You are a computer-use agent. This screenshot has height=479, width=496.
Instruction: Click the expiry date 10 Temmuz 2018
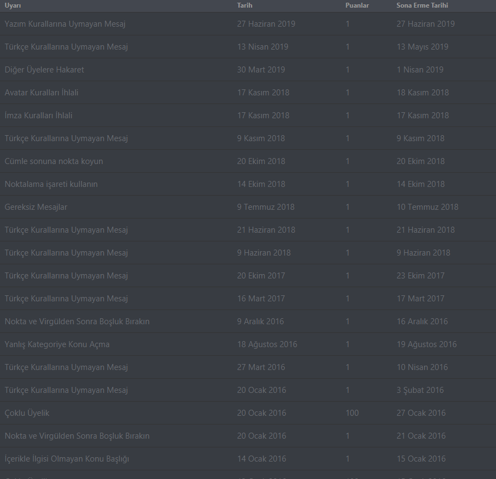pos(427,207)
